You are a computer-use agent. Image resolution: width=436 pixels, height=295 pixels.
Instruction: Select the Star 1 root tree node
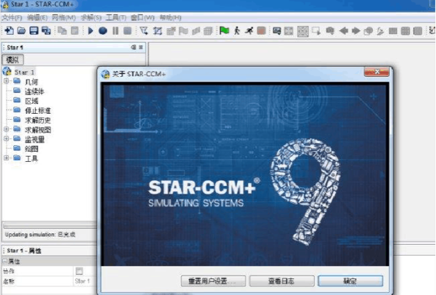coord(24,72)
